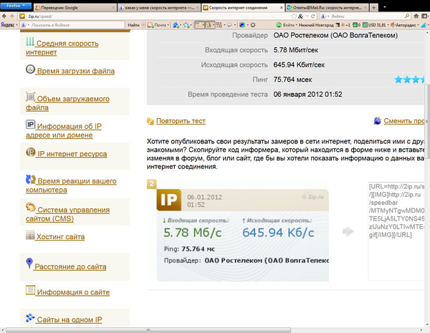Go back with the back arrow
This screenshot has height=333, width=430.
pos(4,16)
